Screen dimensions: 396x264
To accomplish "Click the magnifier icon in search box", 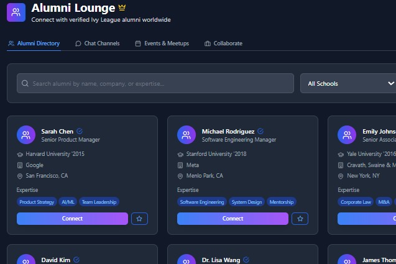I will 25,83.
